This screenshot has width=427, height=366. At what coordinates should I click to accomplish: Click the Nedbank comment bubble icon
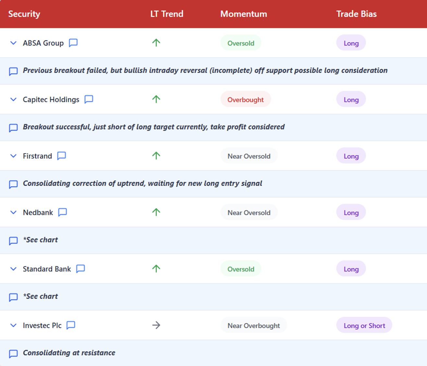coord(63,212)
